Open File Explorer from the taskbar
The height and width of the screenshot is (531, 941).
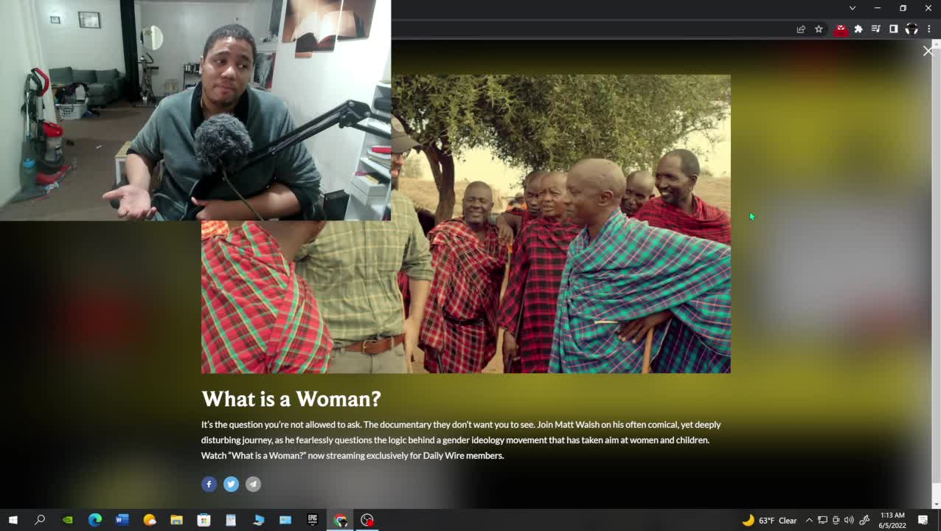coord(177,520)
